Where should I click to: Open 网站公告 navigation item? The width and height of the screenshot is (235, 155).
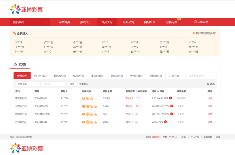(x=150, y=22)
